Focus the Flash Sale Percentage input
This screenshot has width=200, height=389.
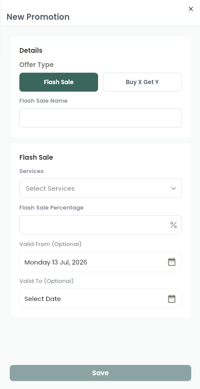pos(100,225)
